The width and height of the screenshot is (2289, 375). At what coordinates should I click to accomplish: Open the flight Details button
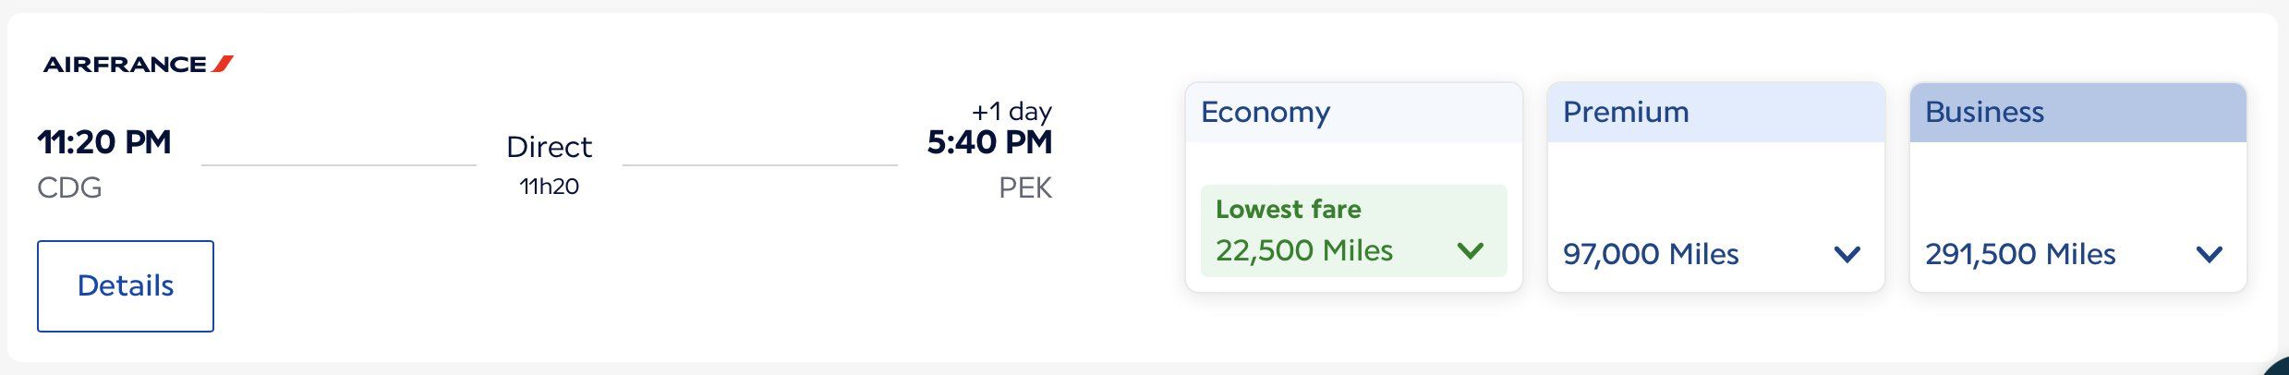click(126, 286)
